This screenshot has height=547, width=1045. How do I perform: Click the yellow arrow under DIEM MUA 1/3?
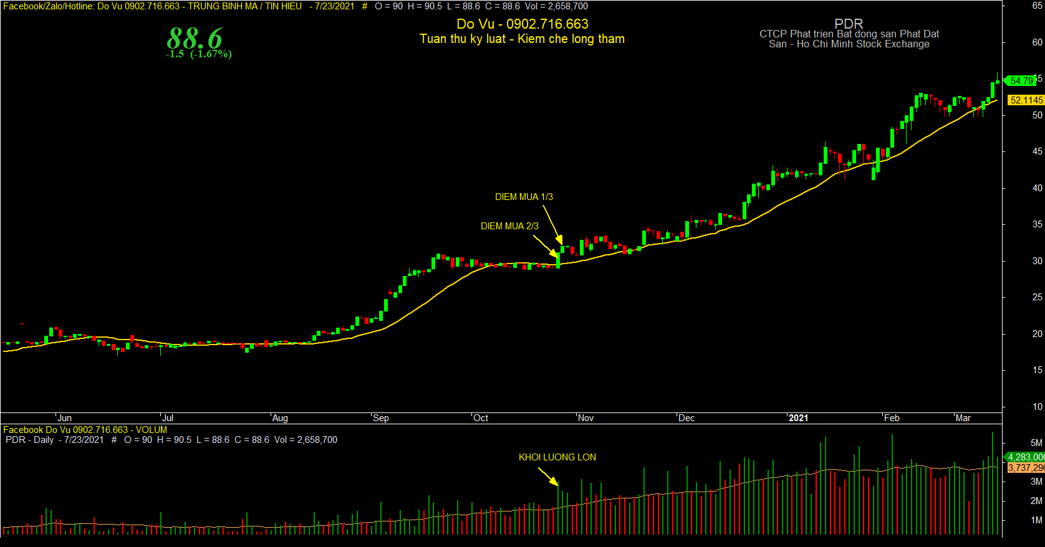pos(552,224)
